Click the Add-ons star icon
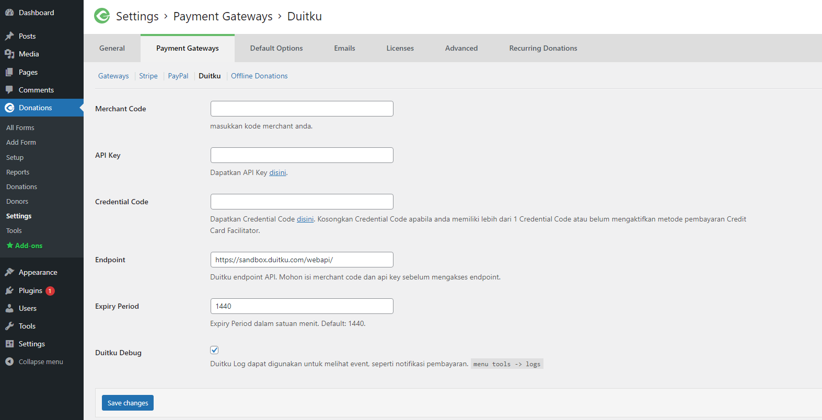 pos(10,245)
